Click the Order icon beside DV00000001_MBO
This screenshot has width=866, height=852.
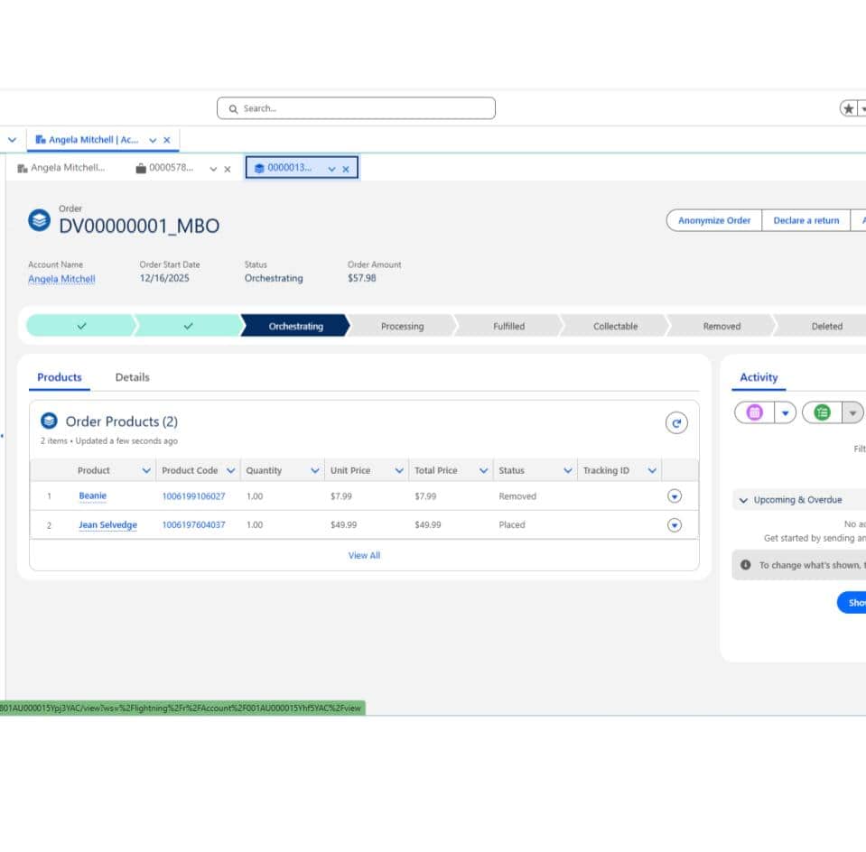pos(37,219)
